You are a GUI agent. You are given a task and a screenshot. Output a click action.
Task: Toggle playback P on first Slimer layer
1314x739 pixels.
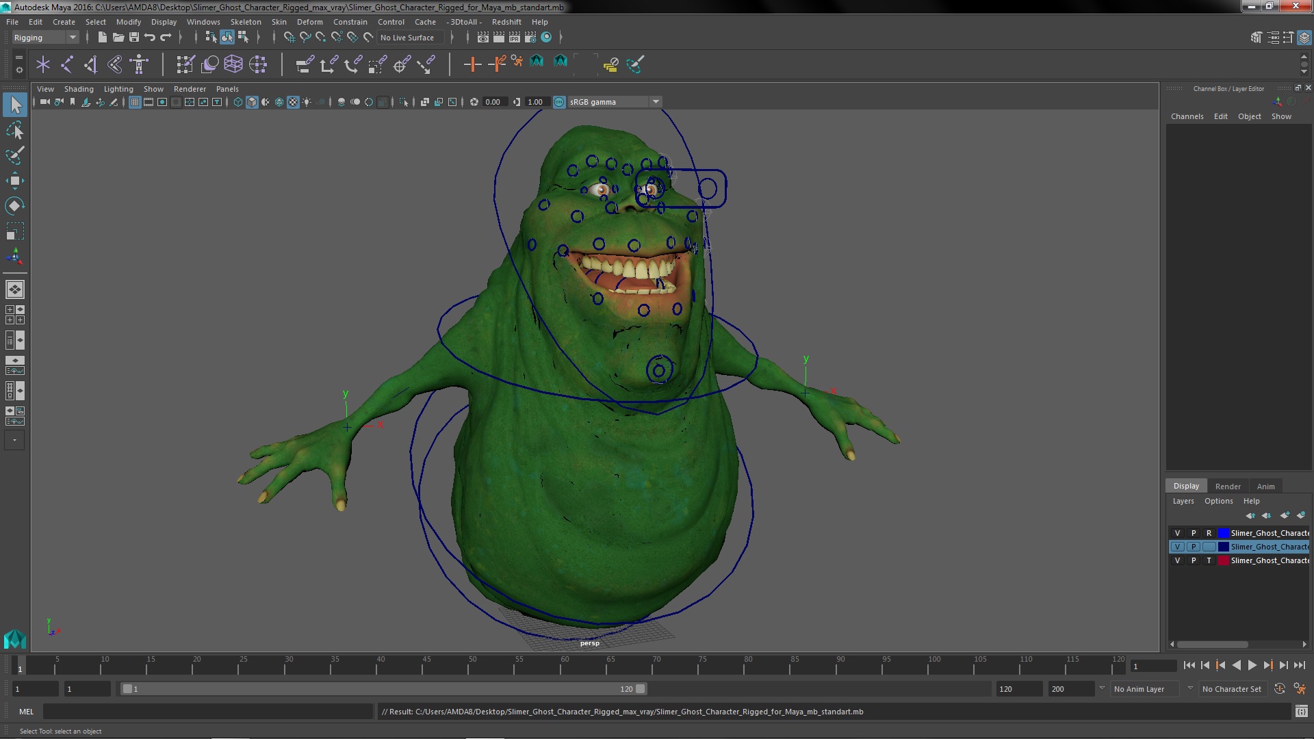point(1193,533)
